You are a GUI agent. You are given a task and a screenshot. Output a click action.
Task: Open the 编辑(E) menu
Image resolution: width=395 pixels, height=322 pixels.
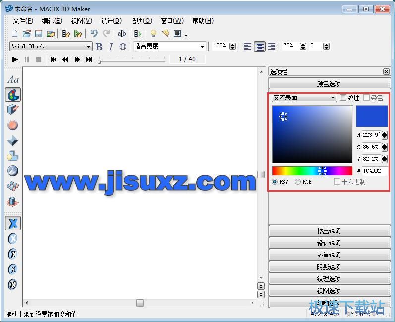[x=52, y=21]
